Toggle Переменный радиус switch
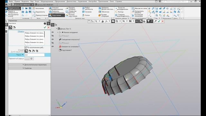Screen dimensions: 206x116 29,59
